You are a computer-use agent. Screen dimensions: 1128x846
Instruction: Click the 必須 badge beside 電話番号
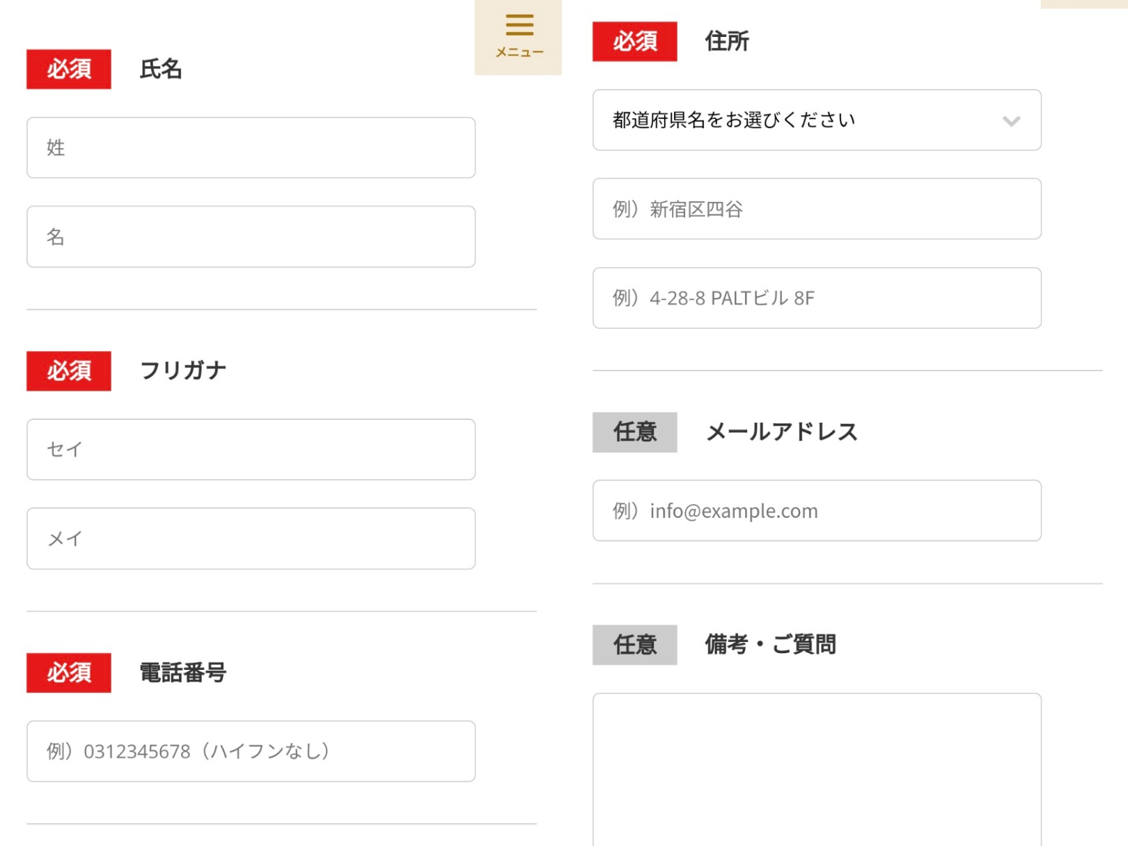tap(69, 673)
